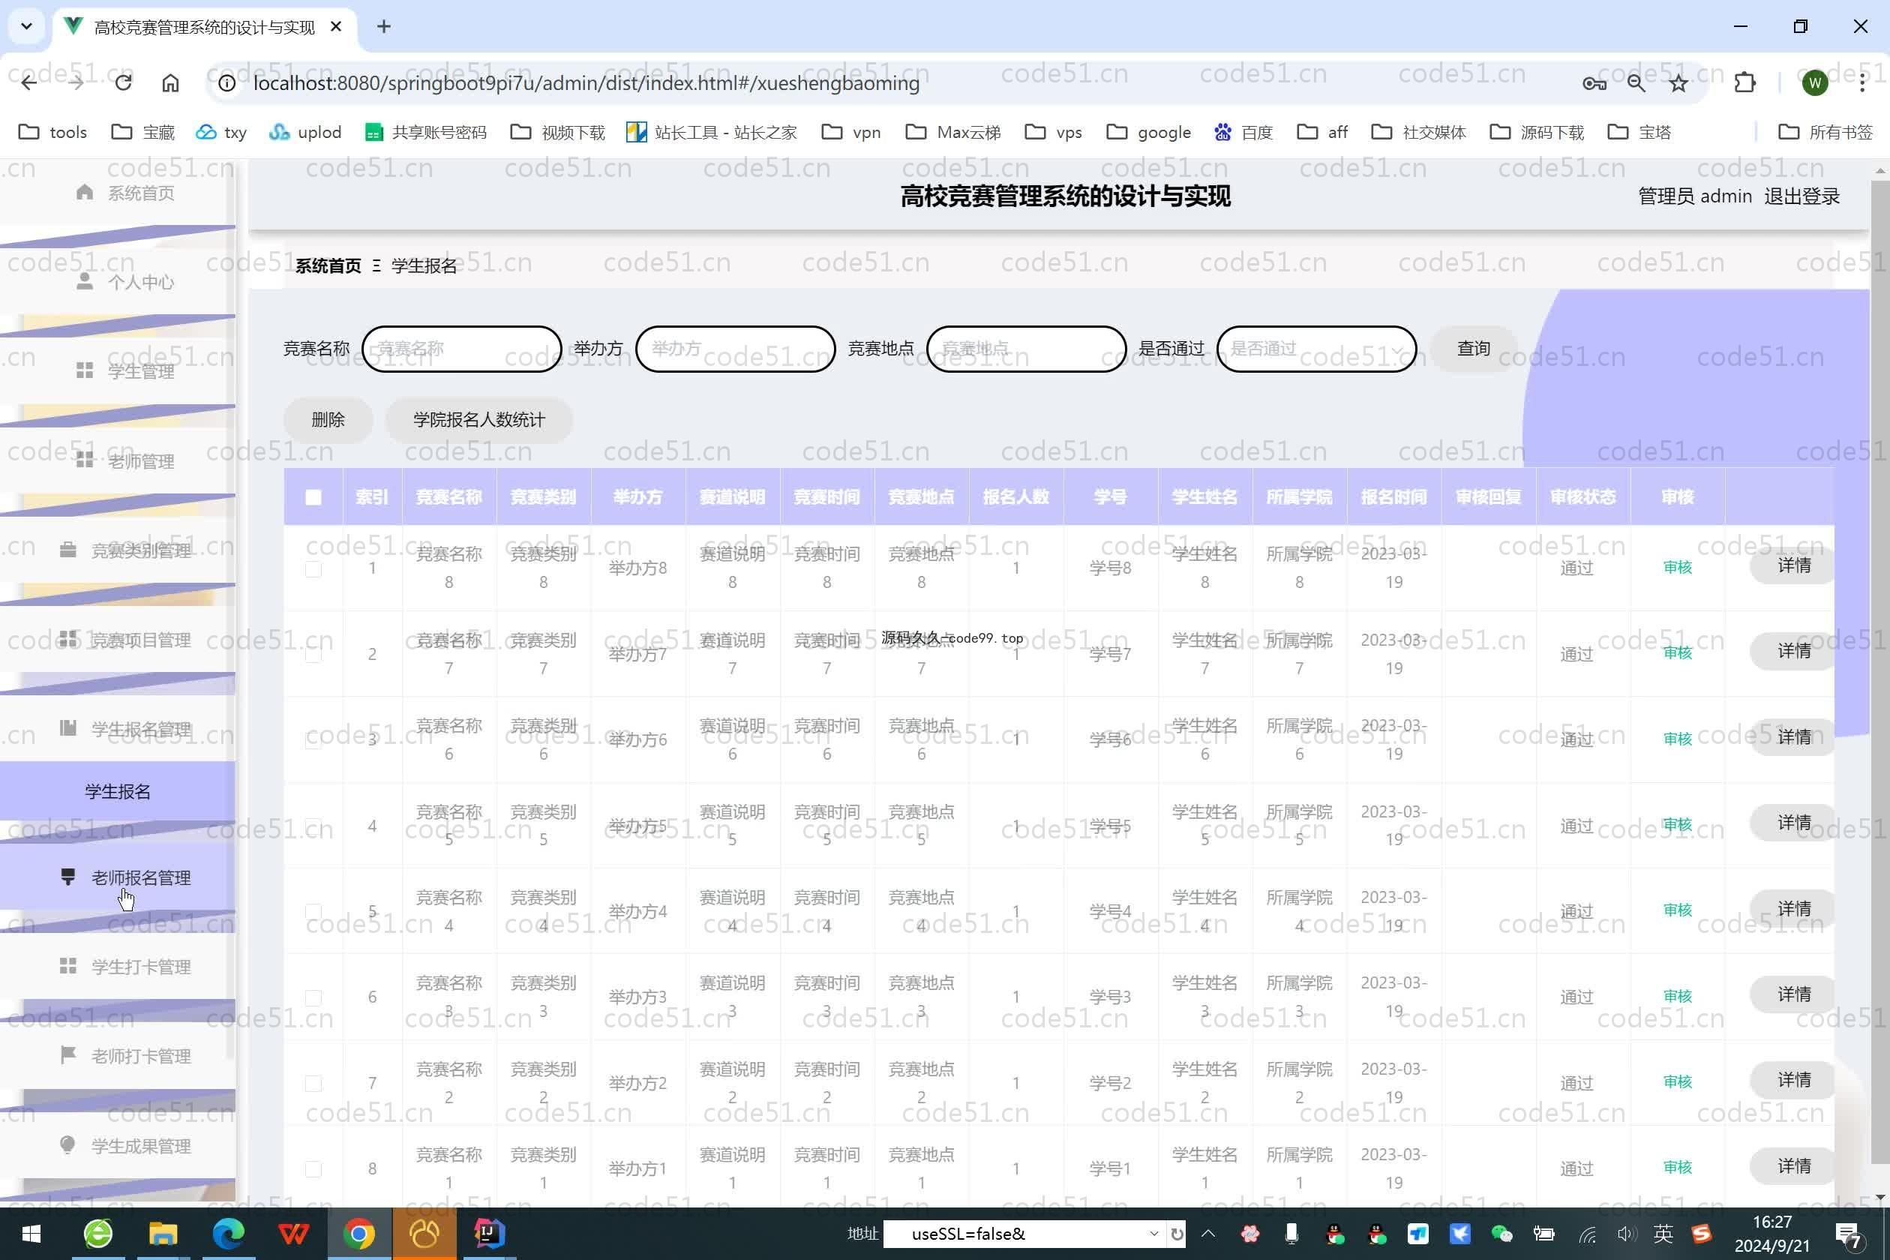Check the row with 学号1
Screen dimensions: 1890x1260
point(313,1168)
